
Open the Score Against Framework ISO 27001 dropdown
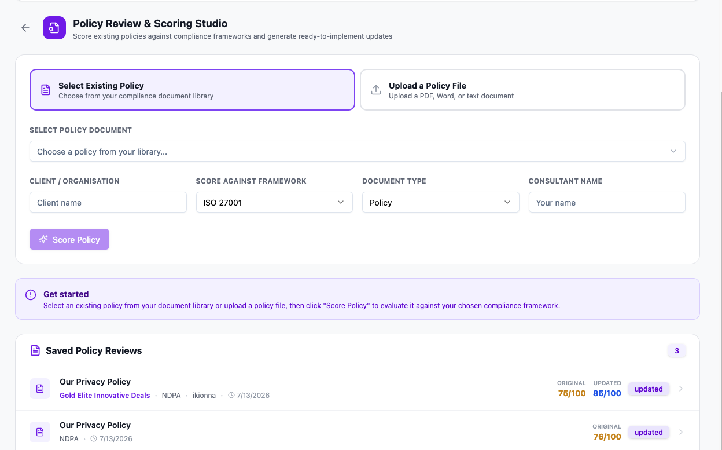pos(274,203)
